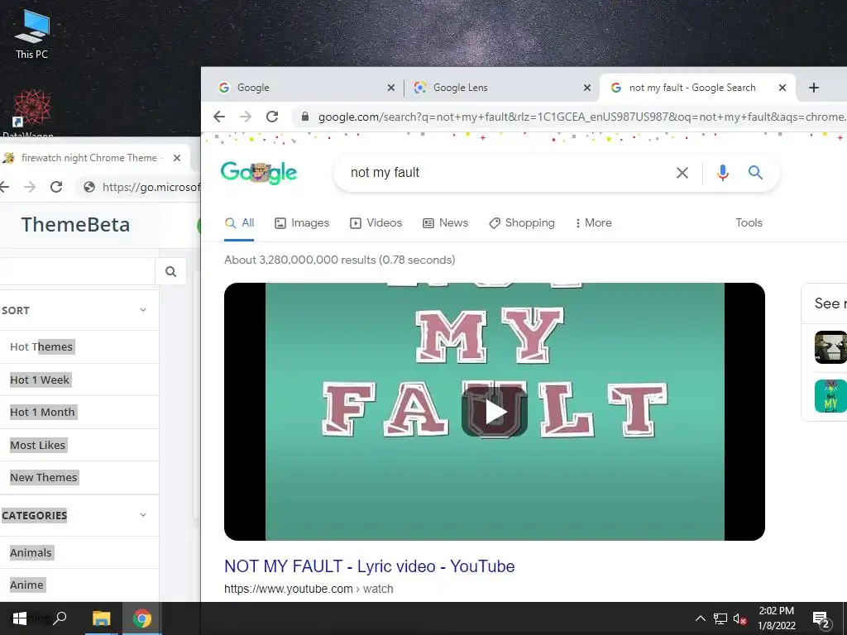This screenshot has height=635, width=847.
Task: Click the ThemeBeta search text field
Action: (x=77, y=271)
